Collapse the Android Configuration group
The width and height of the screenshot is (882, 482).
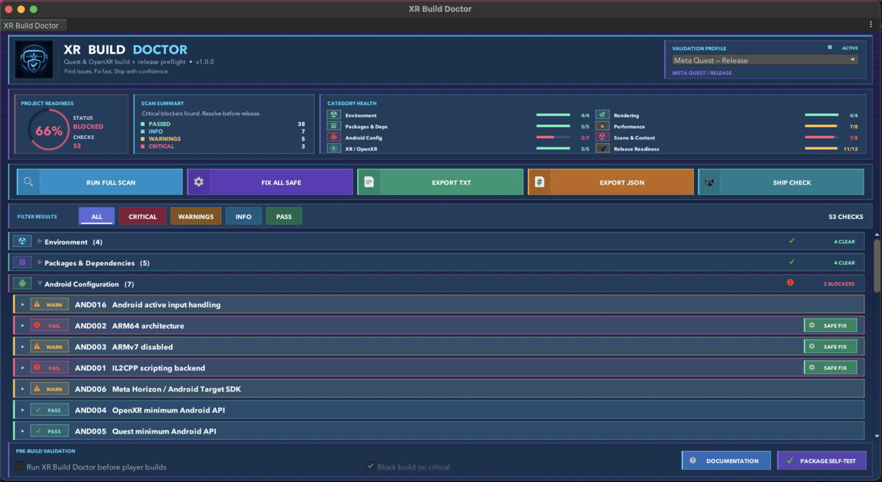tap(40, 284)
